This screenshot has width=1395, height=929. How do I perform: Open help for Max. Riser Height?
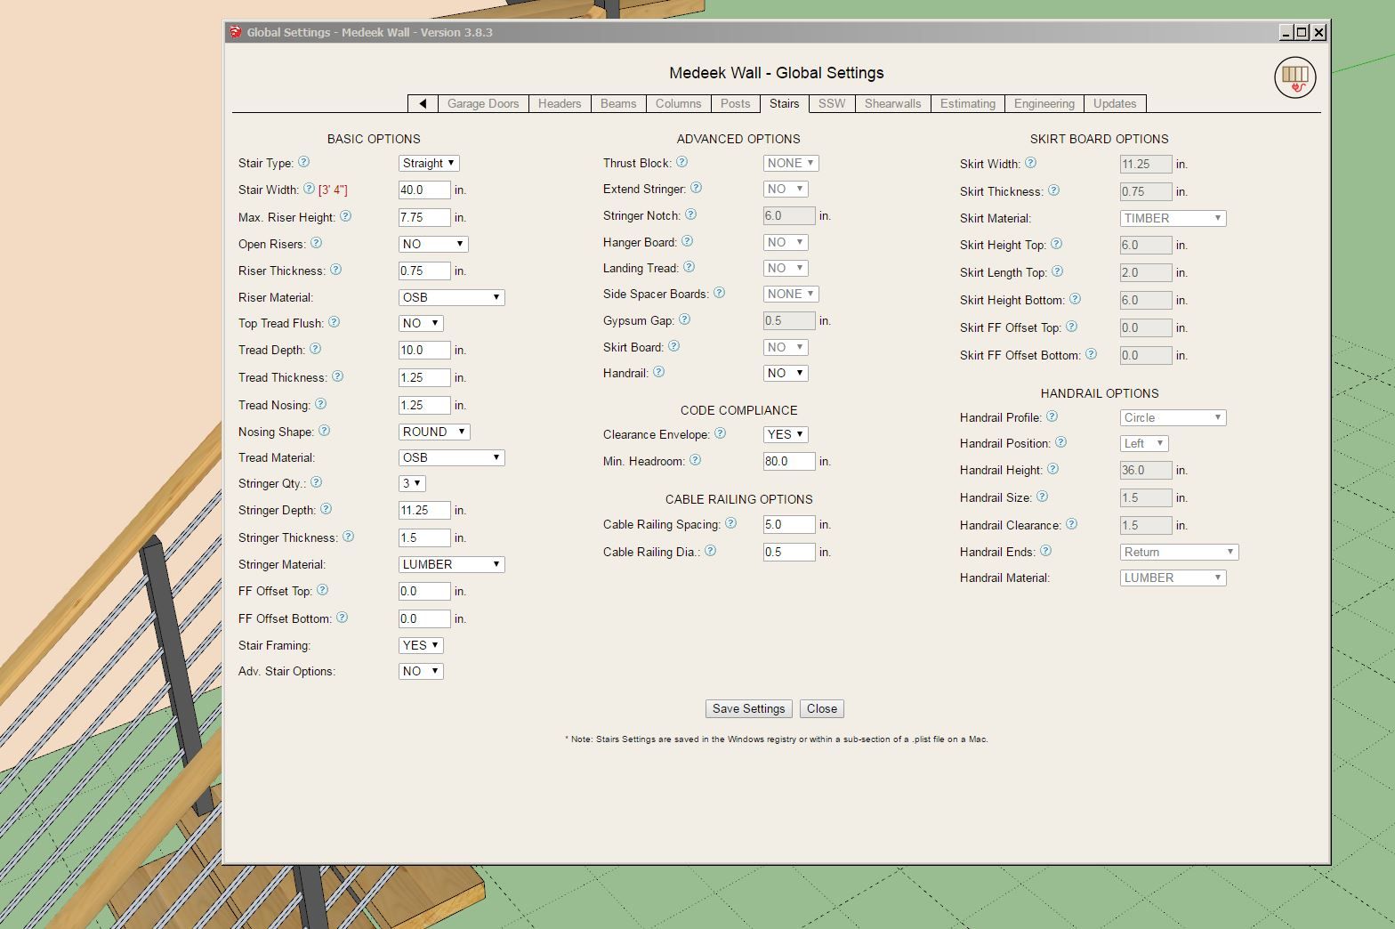[x=345, y=216]
